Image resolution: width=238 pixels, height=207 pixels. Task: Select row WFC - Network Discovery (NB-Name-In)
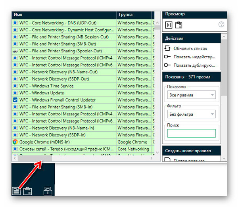pos(83,128)
